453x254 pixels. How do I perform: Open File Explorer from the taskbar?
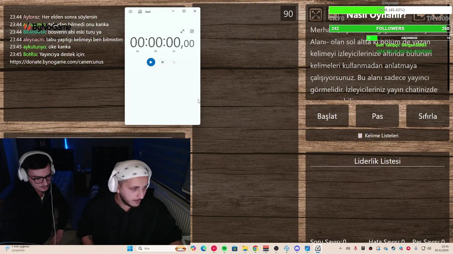pos(245,249)
